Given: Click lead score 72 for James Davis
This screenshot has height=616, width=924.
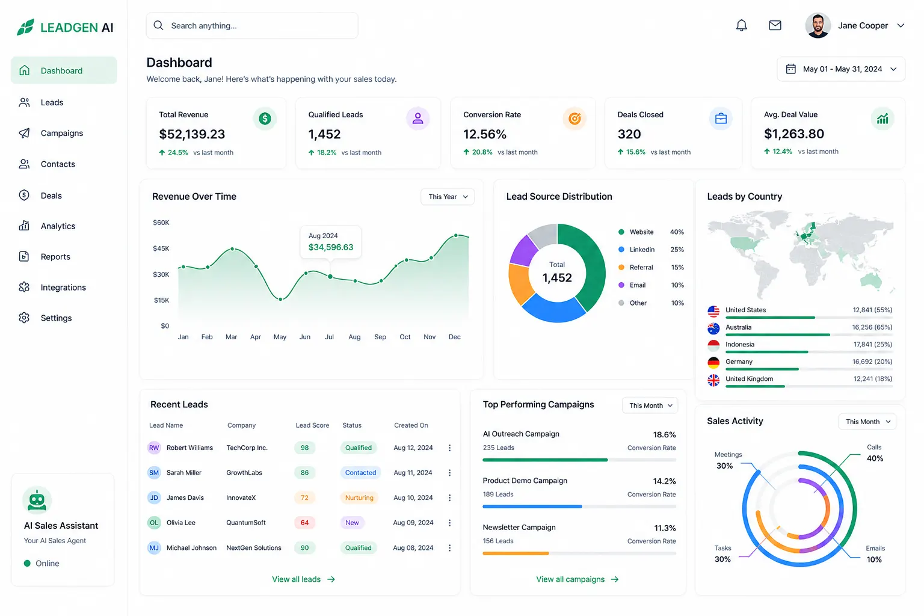Looking at the screenshot, I should 304,497.
